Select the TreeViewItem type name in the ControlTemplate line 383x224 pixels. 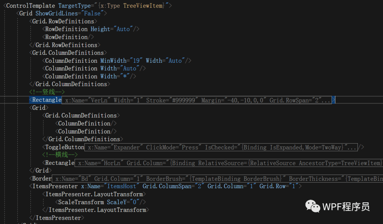pyautogui.click(x=143, y=6)
